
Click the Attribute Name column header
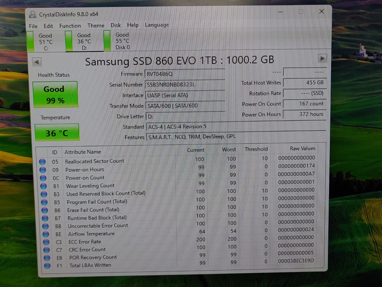point(83,152)
